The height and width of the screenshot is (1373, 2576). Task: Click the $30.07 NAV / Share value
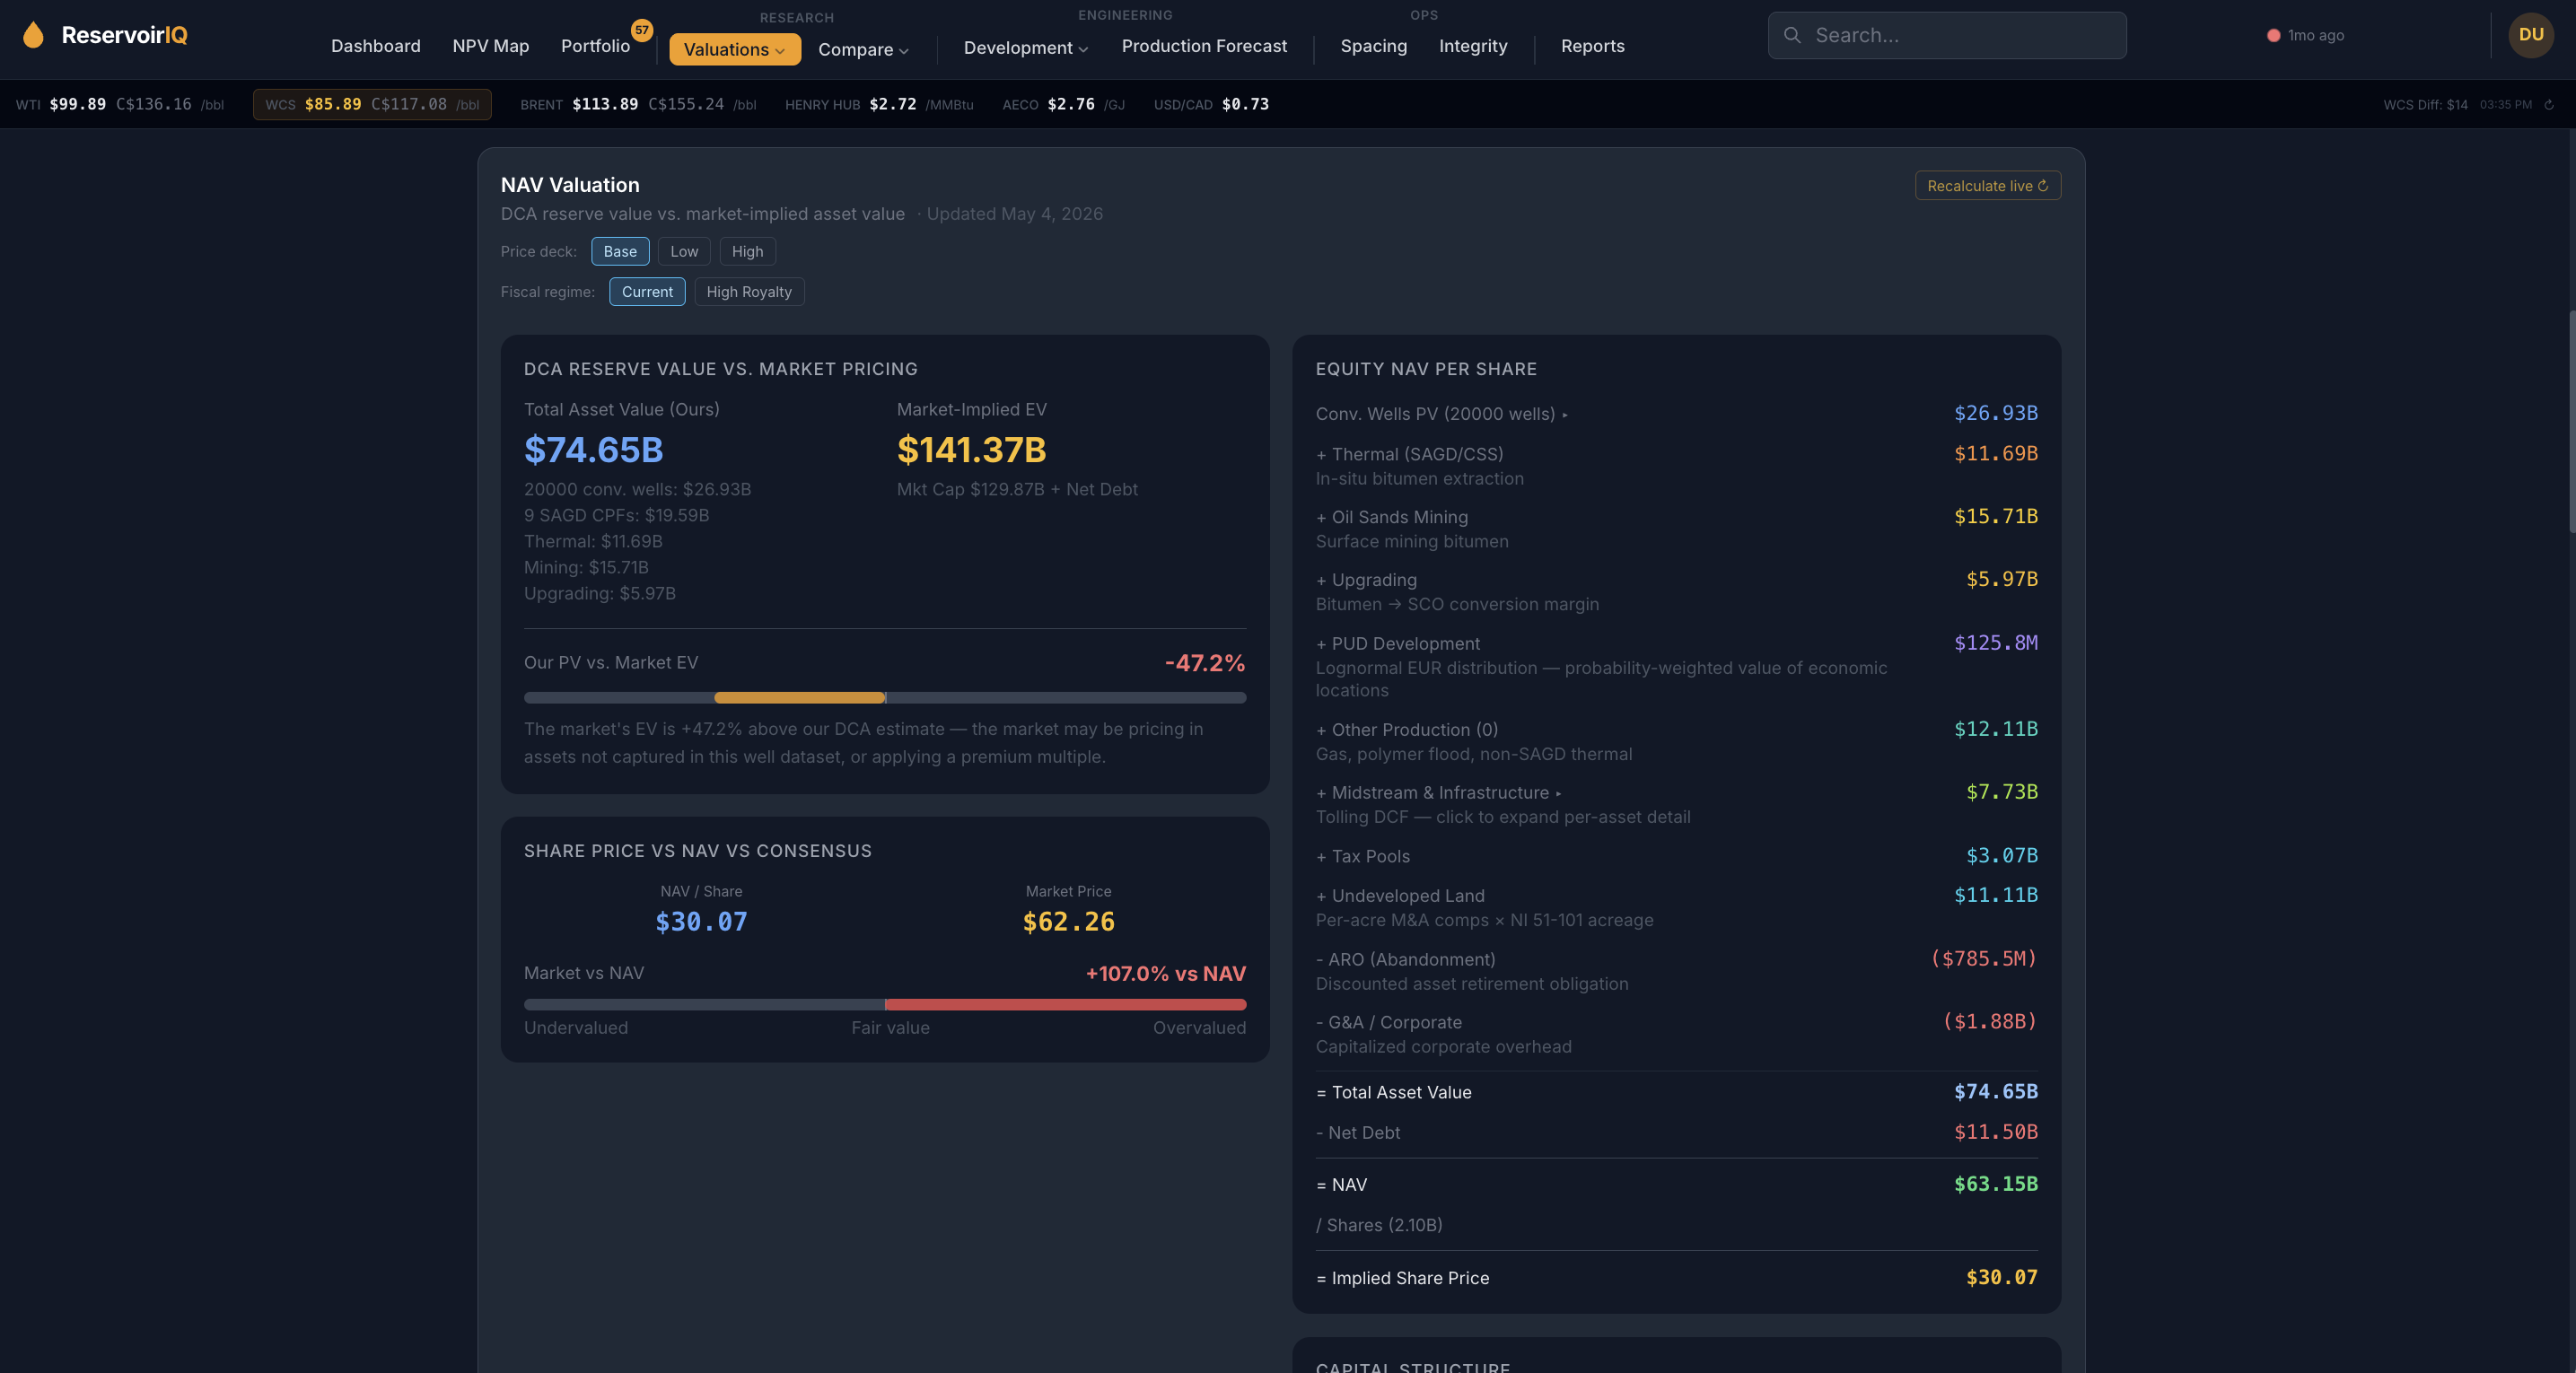pos(701,922)
